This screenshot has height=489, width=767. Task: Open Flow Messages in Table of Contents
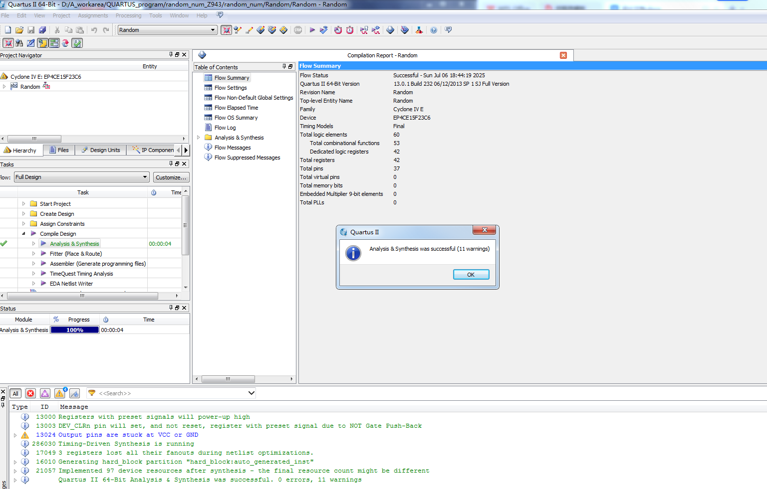pyautogui.click(x=233, y=148)
